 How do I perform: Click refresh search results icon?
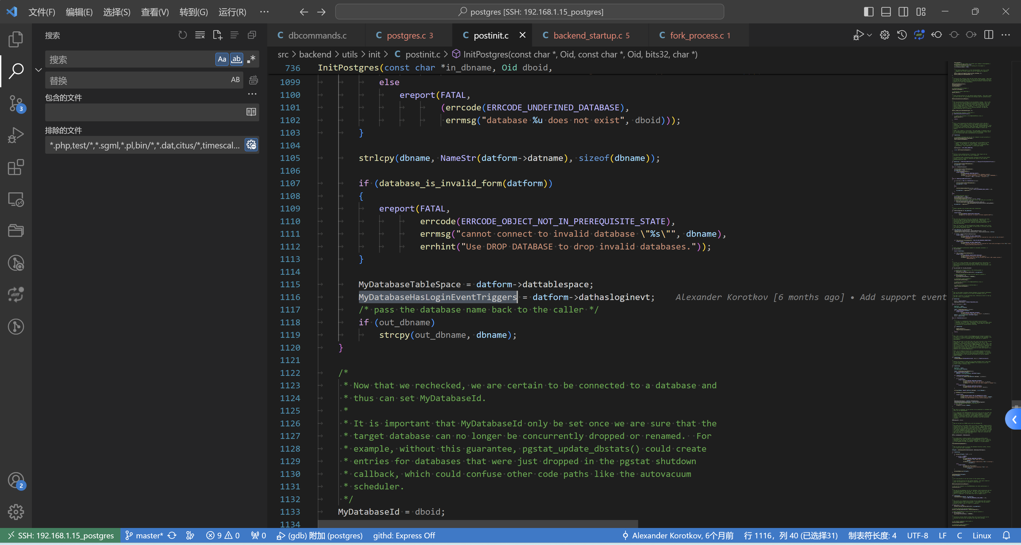click(x=182, y=35)
